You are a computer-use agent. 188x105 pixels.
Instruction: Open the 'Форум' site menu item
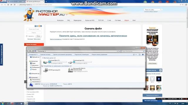pyautogui.click(x=127, y=20)
